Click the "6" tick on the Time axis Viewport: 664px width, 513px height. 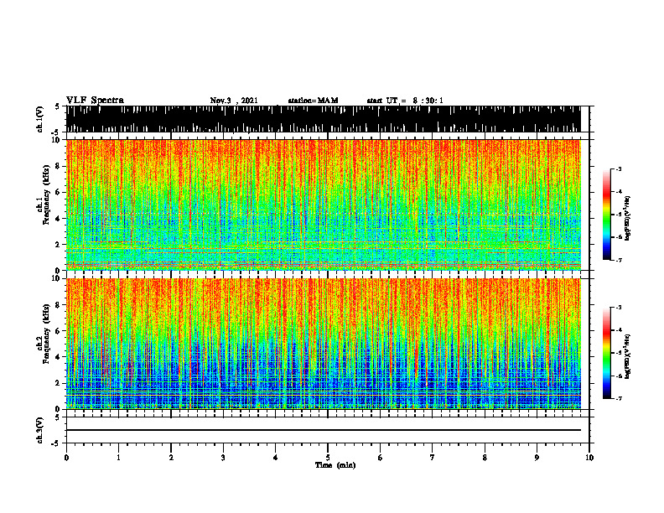click(381, 458)
